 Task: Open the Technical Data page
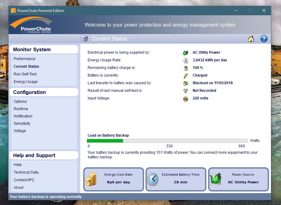[x=26, y=172]
